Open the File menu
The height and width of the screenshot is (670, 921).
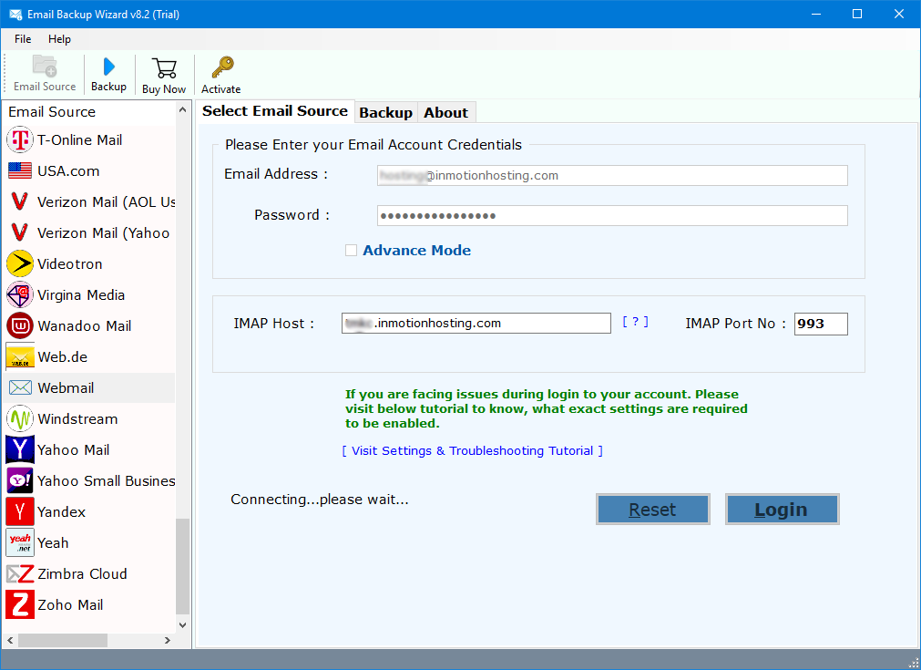pos(23,39)
